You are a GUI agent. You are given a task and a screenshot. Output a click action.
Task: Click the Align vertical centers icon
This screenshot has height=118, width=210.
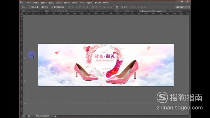coord(73,7)
